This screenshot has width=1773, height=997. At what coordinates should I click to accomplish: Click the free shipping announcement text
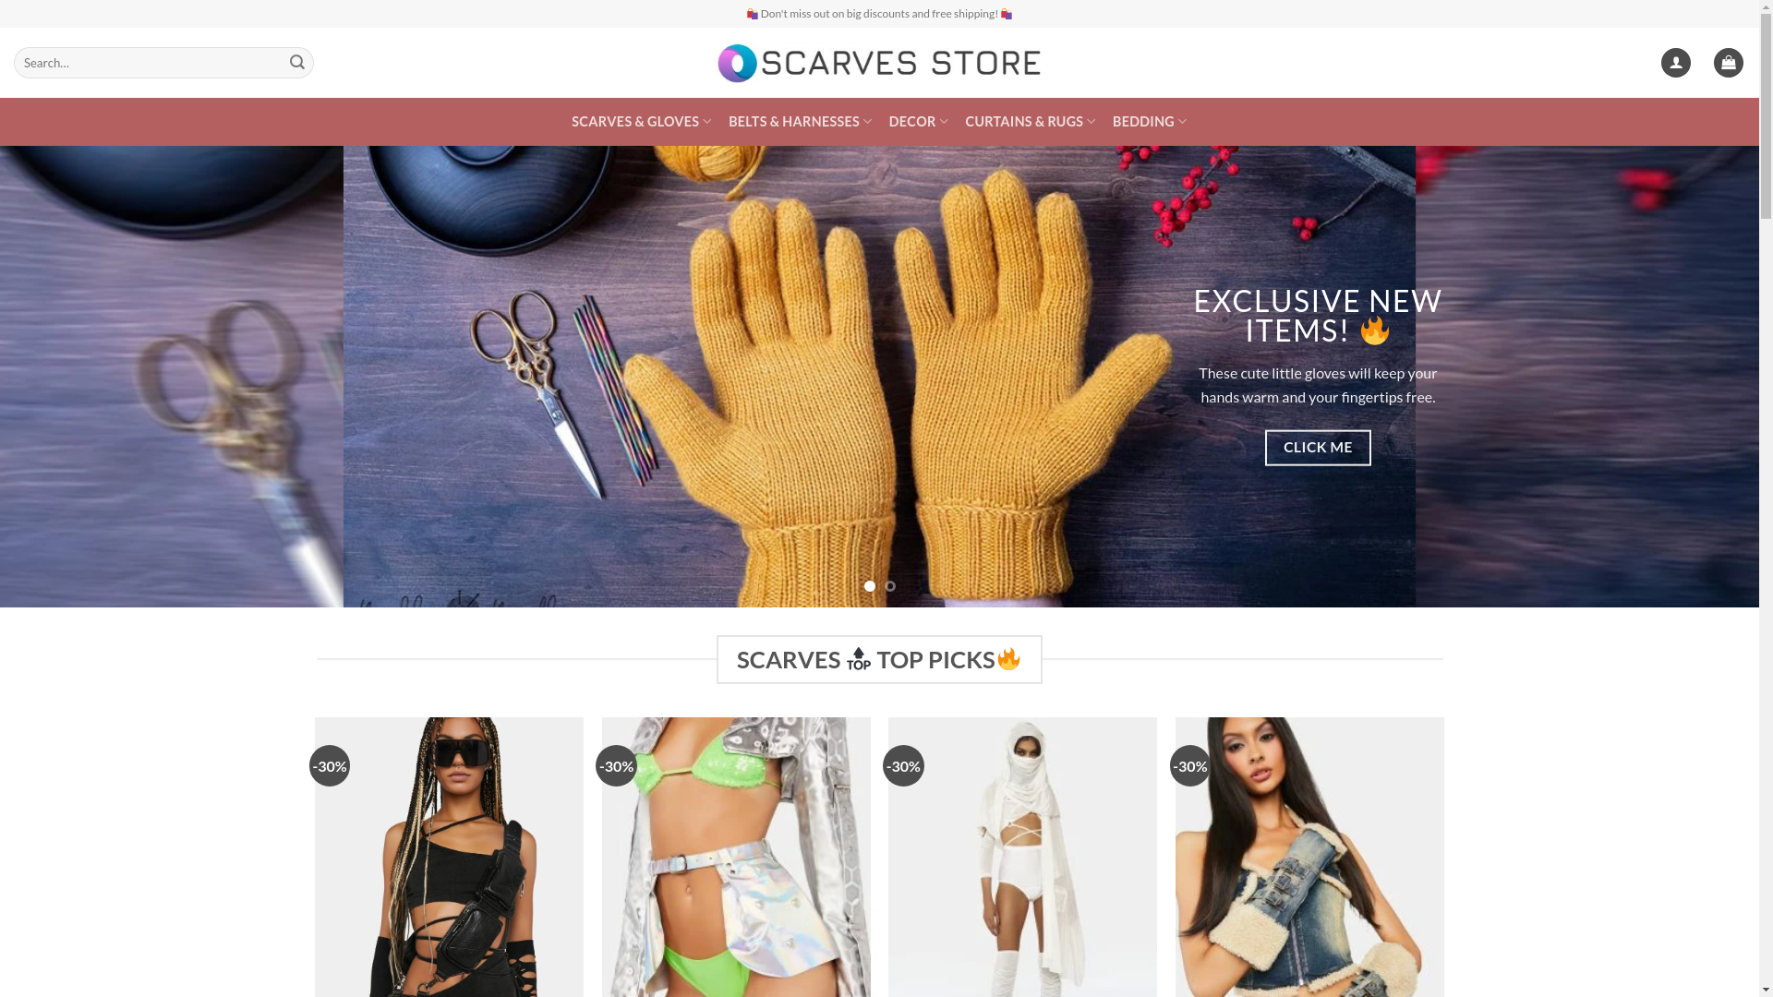pos(879,14)
